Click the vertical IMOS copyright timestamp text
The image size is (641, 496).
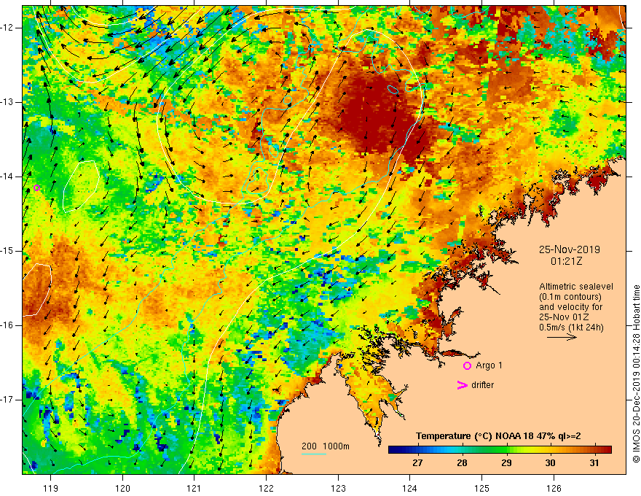(x=636, y=374)
